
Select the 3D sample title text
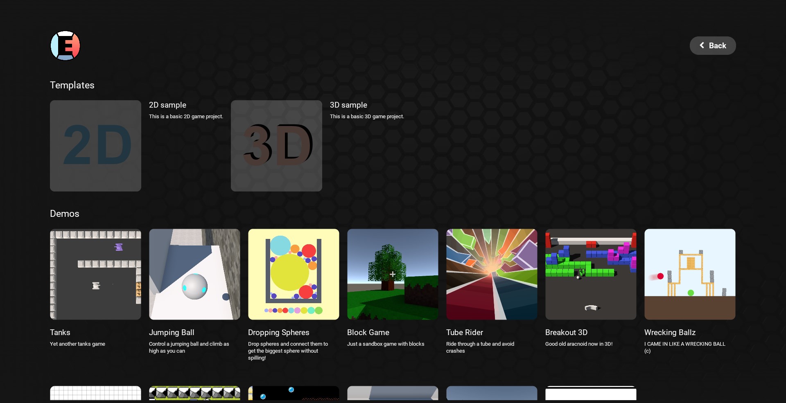tap(348, 105)
